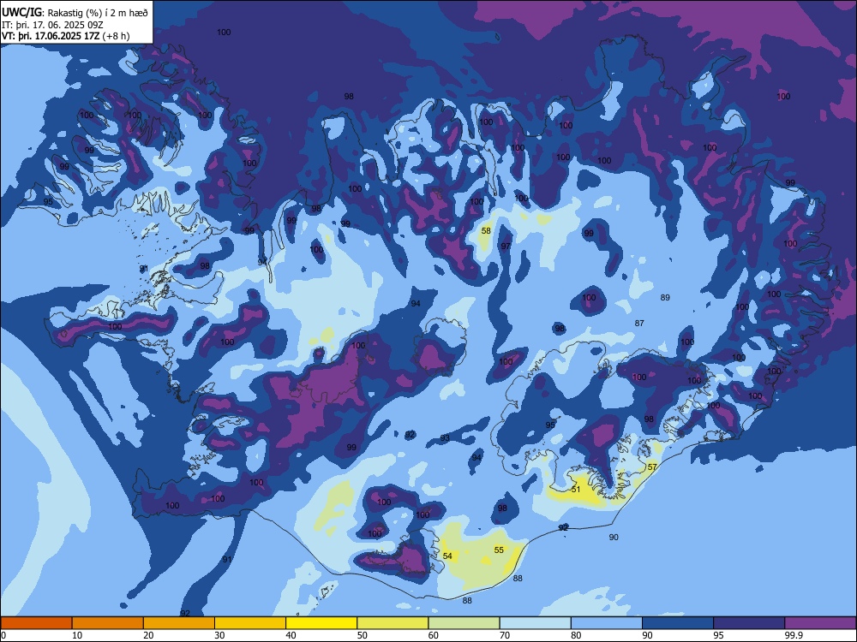Select the 20–30 amber legend swatch
The image size is (857, 642).
[179, 623]
